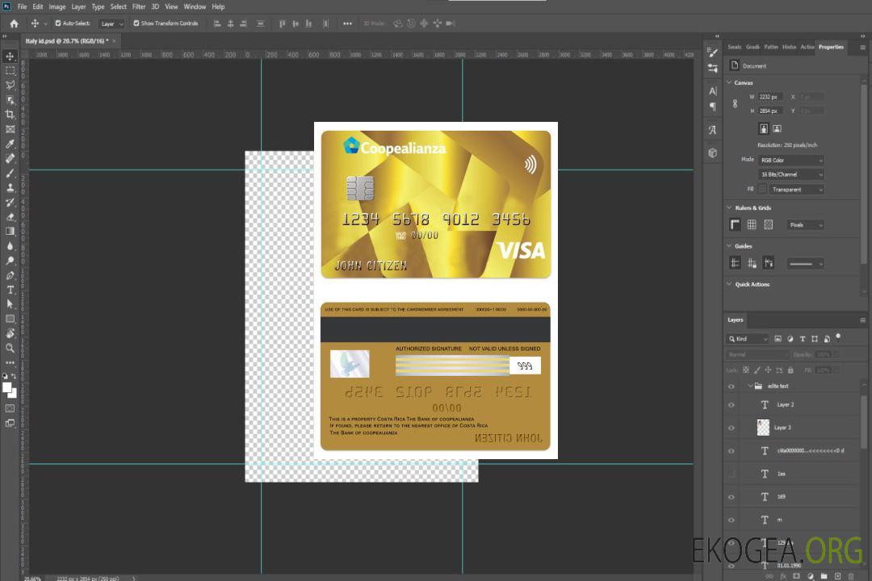Hide the '169' text layer
This screenshot has width=872, height=581.
732,497
